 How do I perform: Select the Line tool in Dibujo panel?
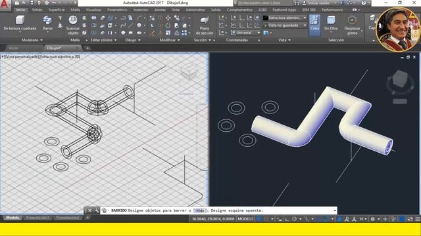click(x=130, y=26)
